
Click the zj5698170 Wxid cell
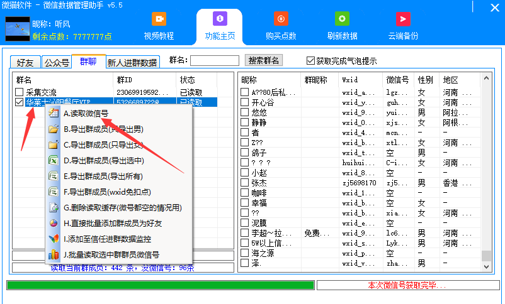(359, 183)
